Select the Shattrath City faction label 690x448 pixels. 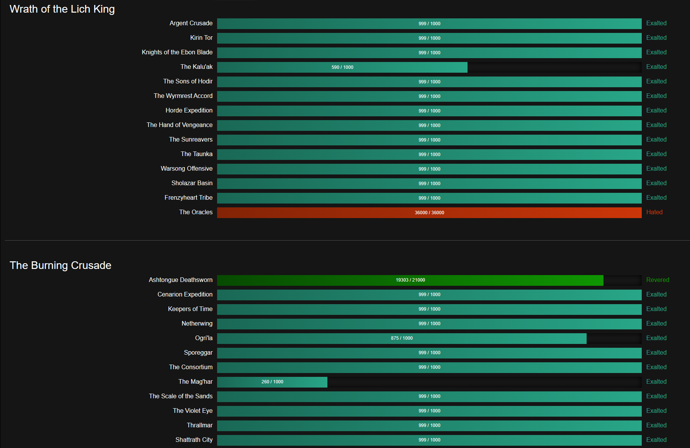click(x=194, y=440)
